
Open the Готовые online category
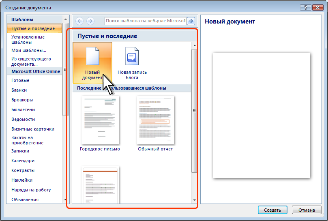[x=20, y=80]
